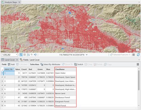Open the map scale dropdown

click(16, 55)
